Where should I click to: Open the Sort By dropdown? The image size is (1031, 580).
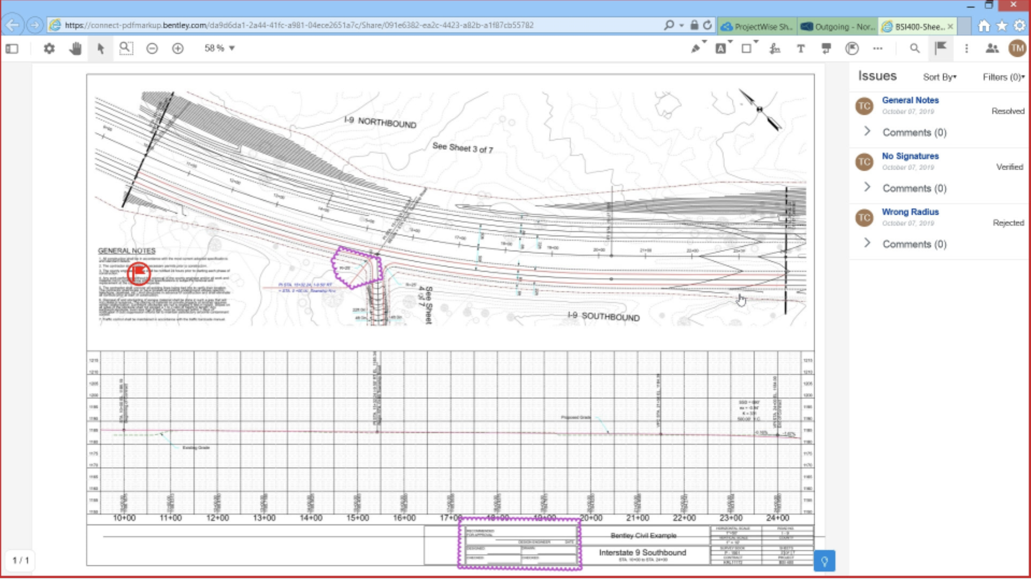click(x=940, y=77)
